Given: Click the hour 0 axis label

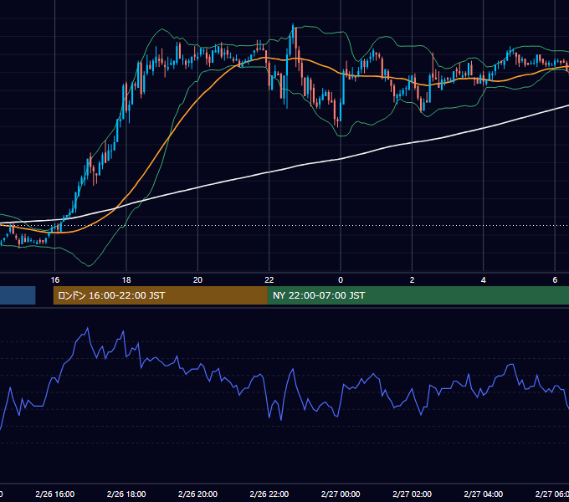Looking at the screenshot, I should tap(341, 280).
